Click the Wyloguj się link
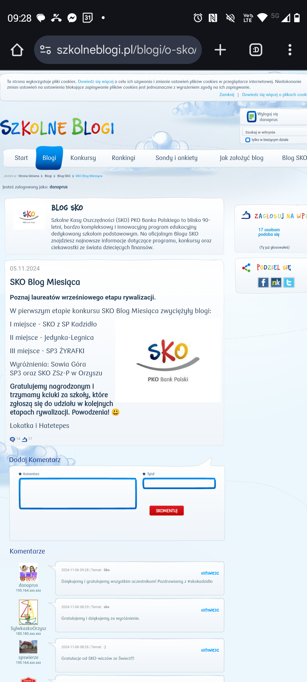The width and height of the screenshot is (307, 682). (268, 114)
